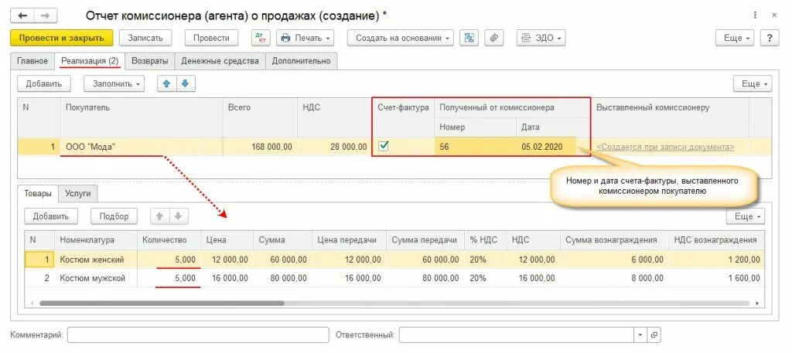Expand the Ответственный field dropdown arrow
792x353 pixels.
[641, 334]
